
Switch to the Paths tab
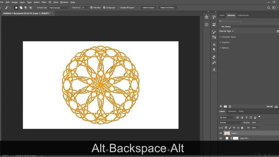[x=241, y=111]
